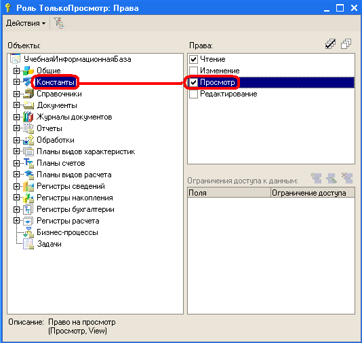Select the Регистры накопления icon
This screenshot has width=362, height=343.
28,198
